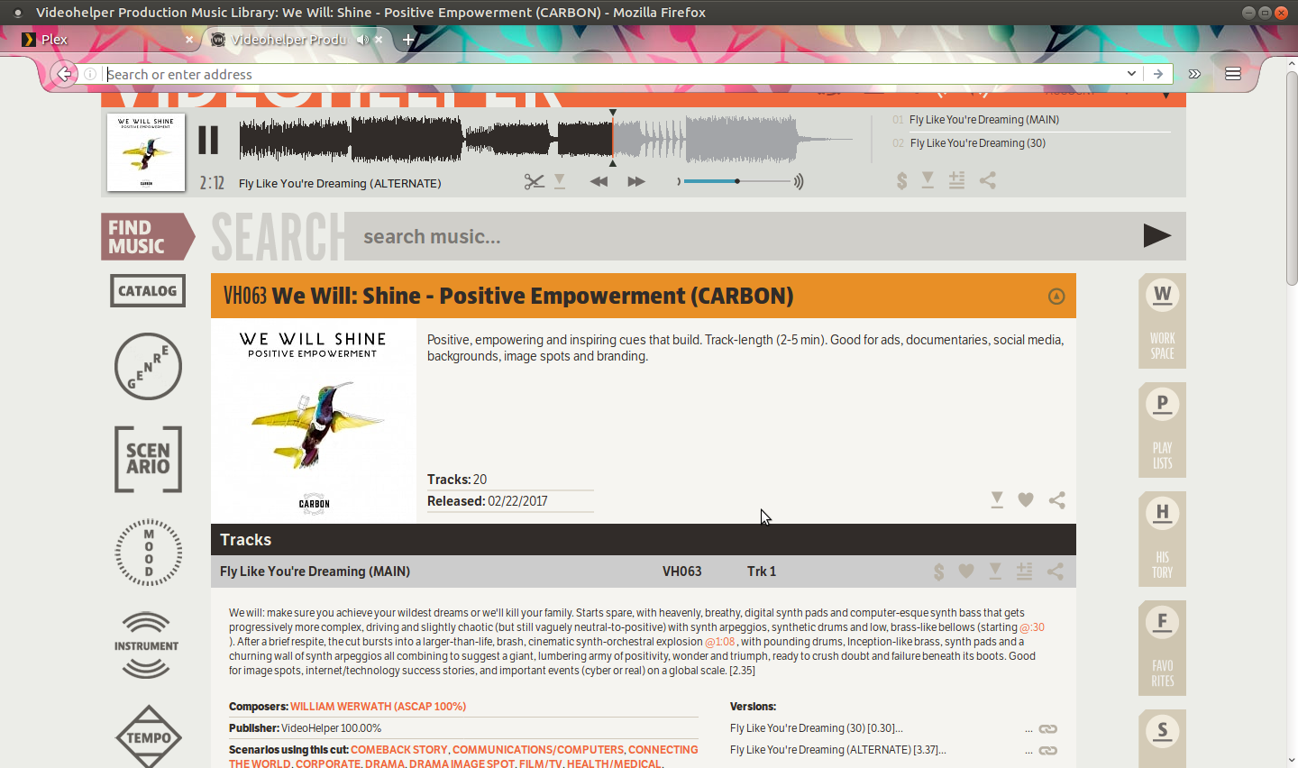Copy link icon for (30) version
This screenshot has height=768, width=1298.
coord(1047,729)
